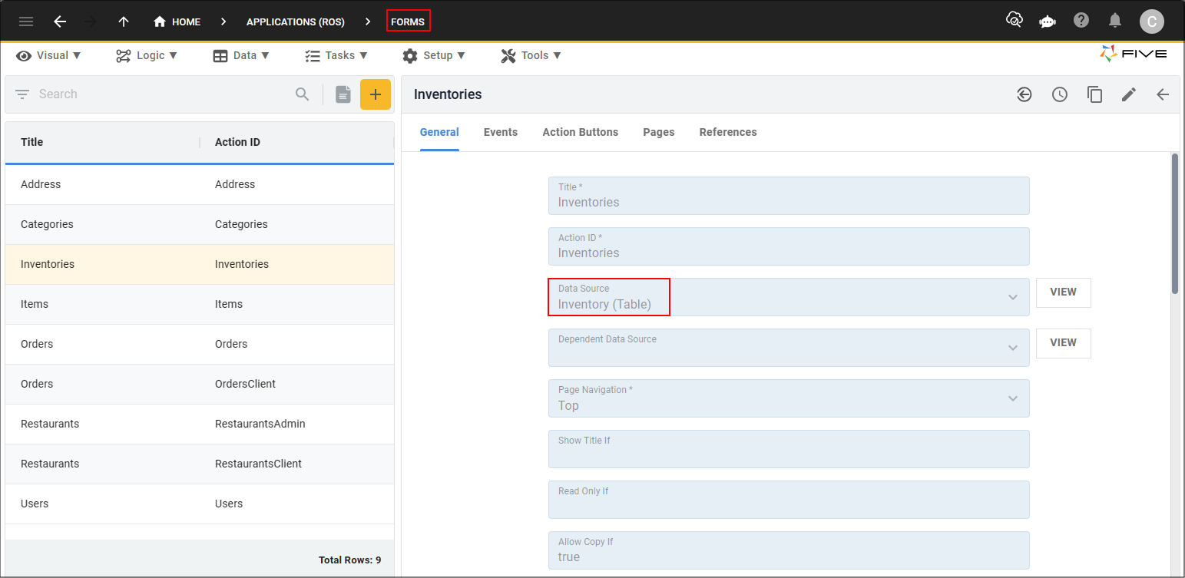Click the forward arrow in top bar
This screenshot has width=1185, height=578.
coord(91,21)
